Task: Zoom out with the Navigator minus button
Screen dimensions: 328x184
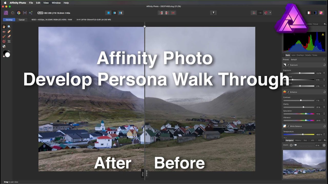Action: [x=291, y=145]
